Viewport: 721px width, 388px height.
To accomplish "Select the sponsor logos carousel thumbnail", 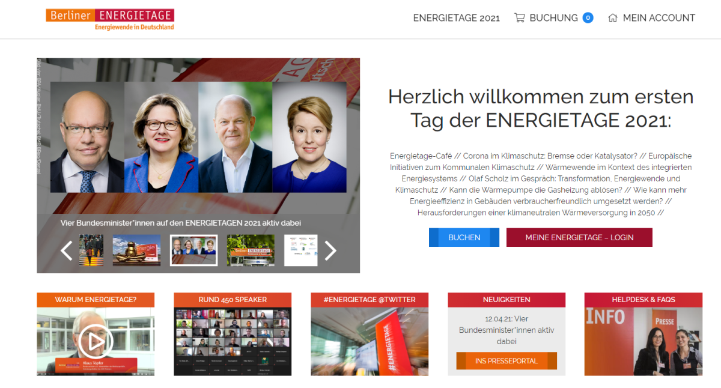I will click(x=300, y=250).
